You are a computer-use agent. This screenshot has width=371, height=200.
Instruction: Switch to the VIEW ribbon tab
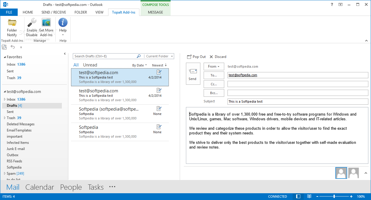pos(99,12)
